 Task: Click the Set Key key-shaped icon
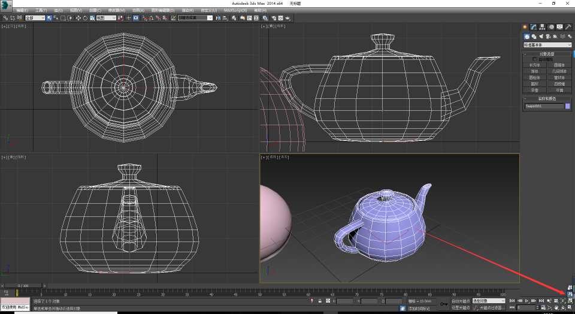pyautogui.click(x=444, y=304)
